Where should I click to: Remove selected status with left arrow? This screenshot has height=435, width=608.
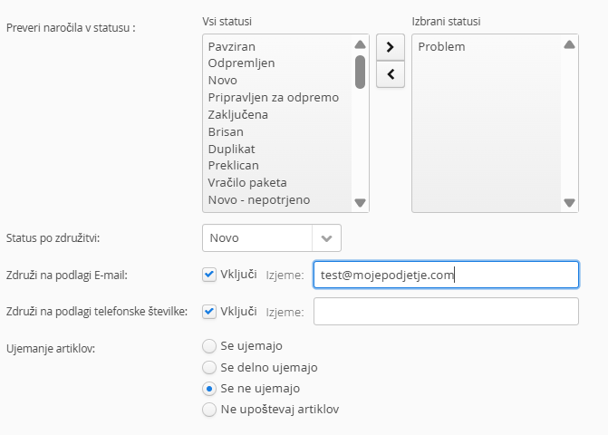[391, 74]
